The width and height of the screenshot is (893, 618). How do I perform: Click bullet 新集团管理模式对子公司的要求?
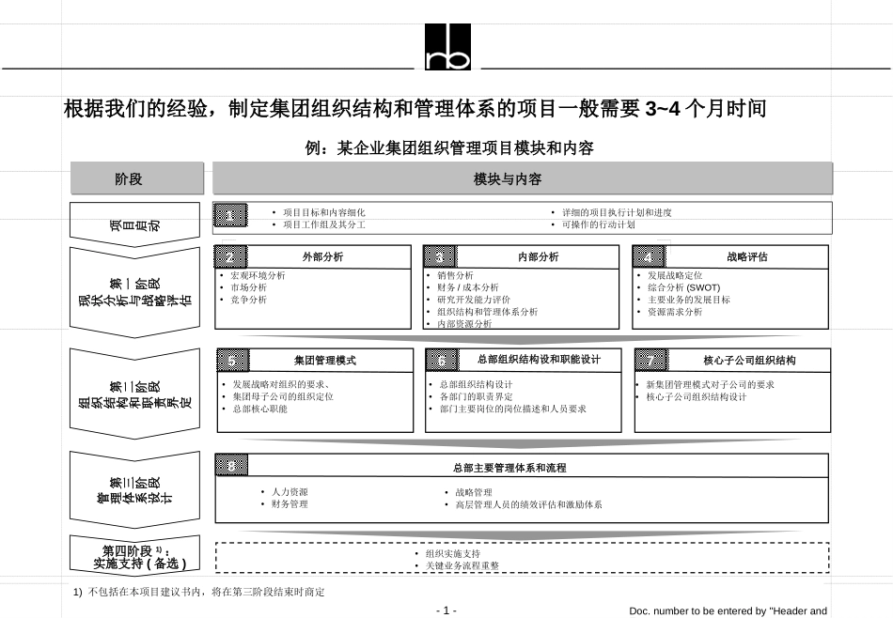point(711,385)
